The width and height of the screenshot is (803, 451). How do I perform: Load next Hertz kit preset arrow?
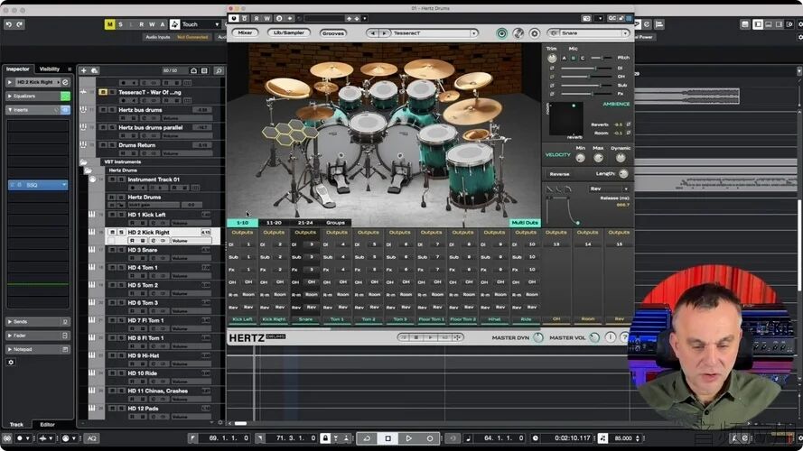coord(384,33)
